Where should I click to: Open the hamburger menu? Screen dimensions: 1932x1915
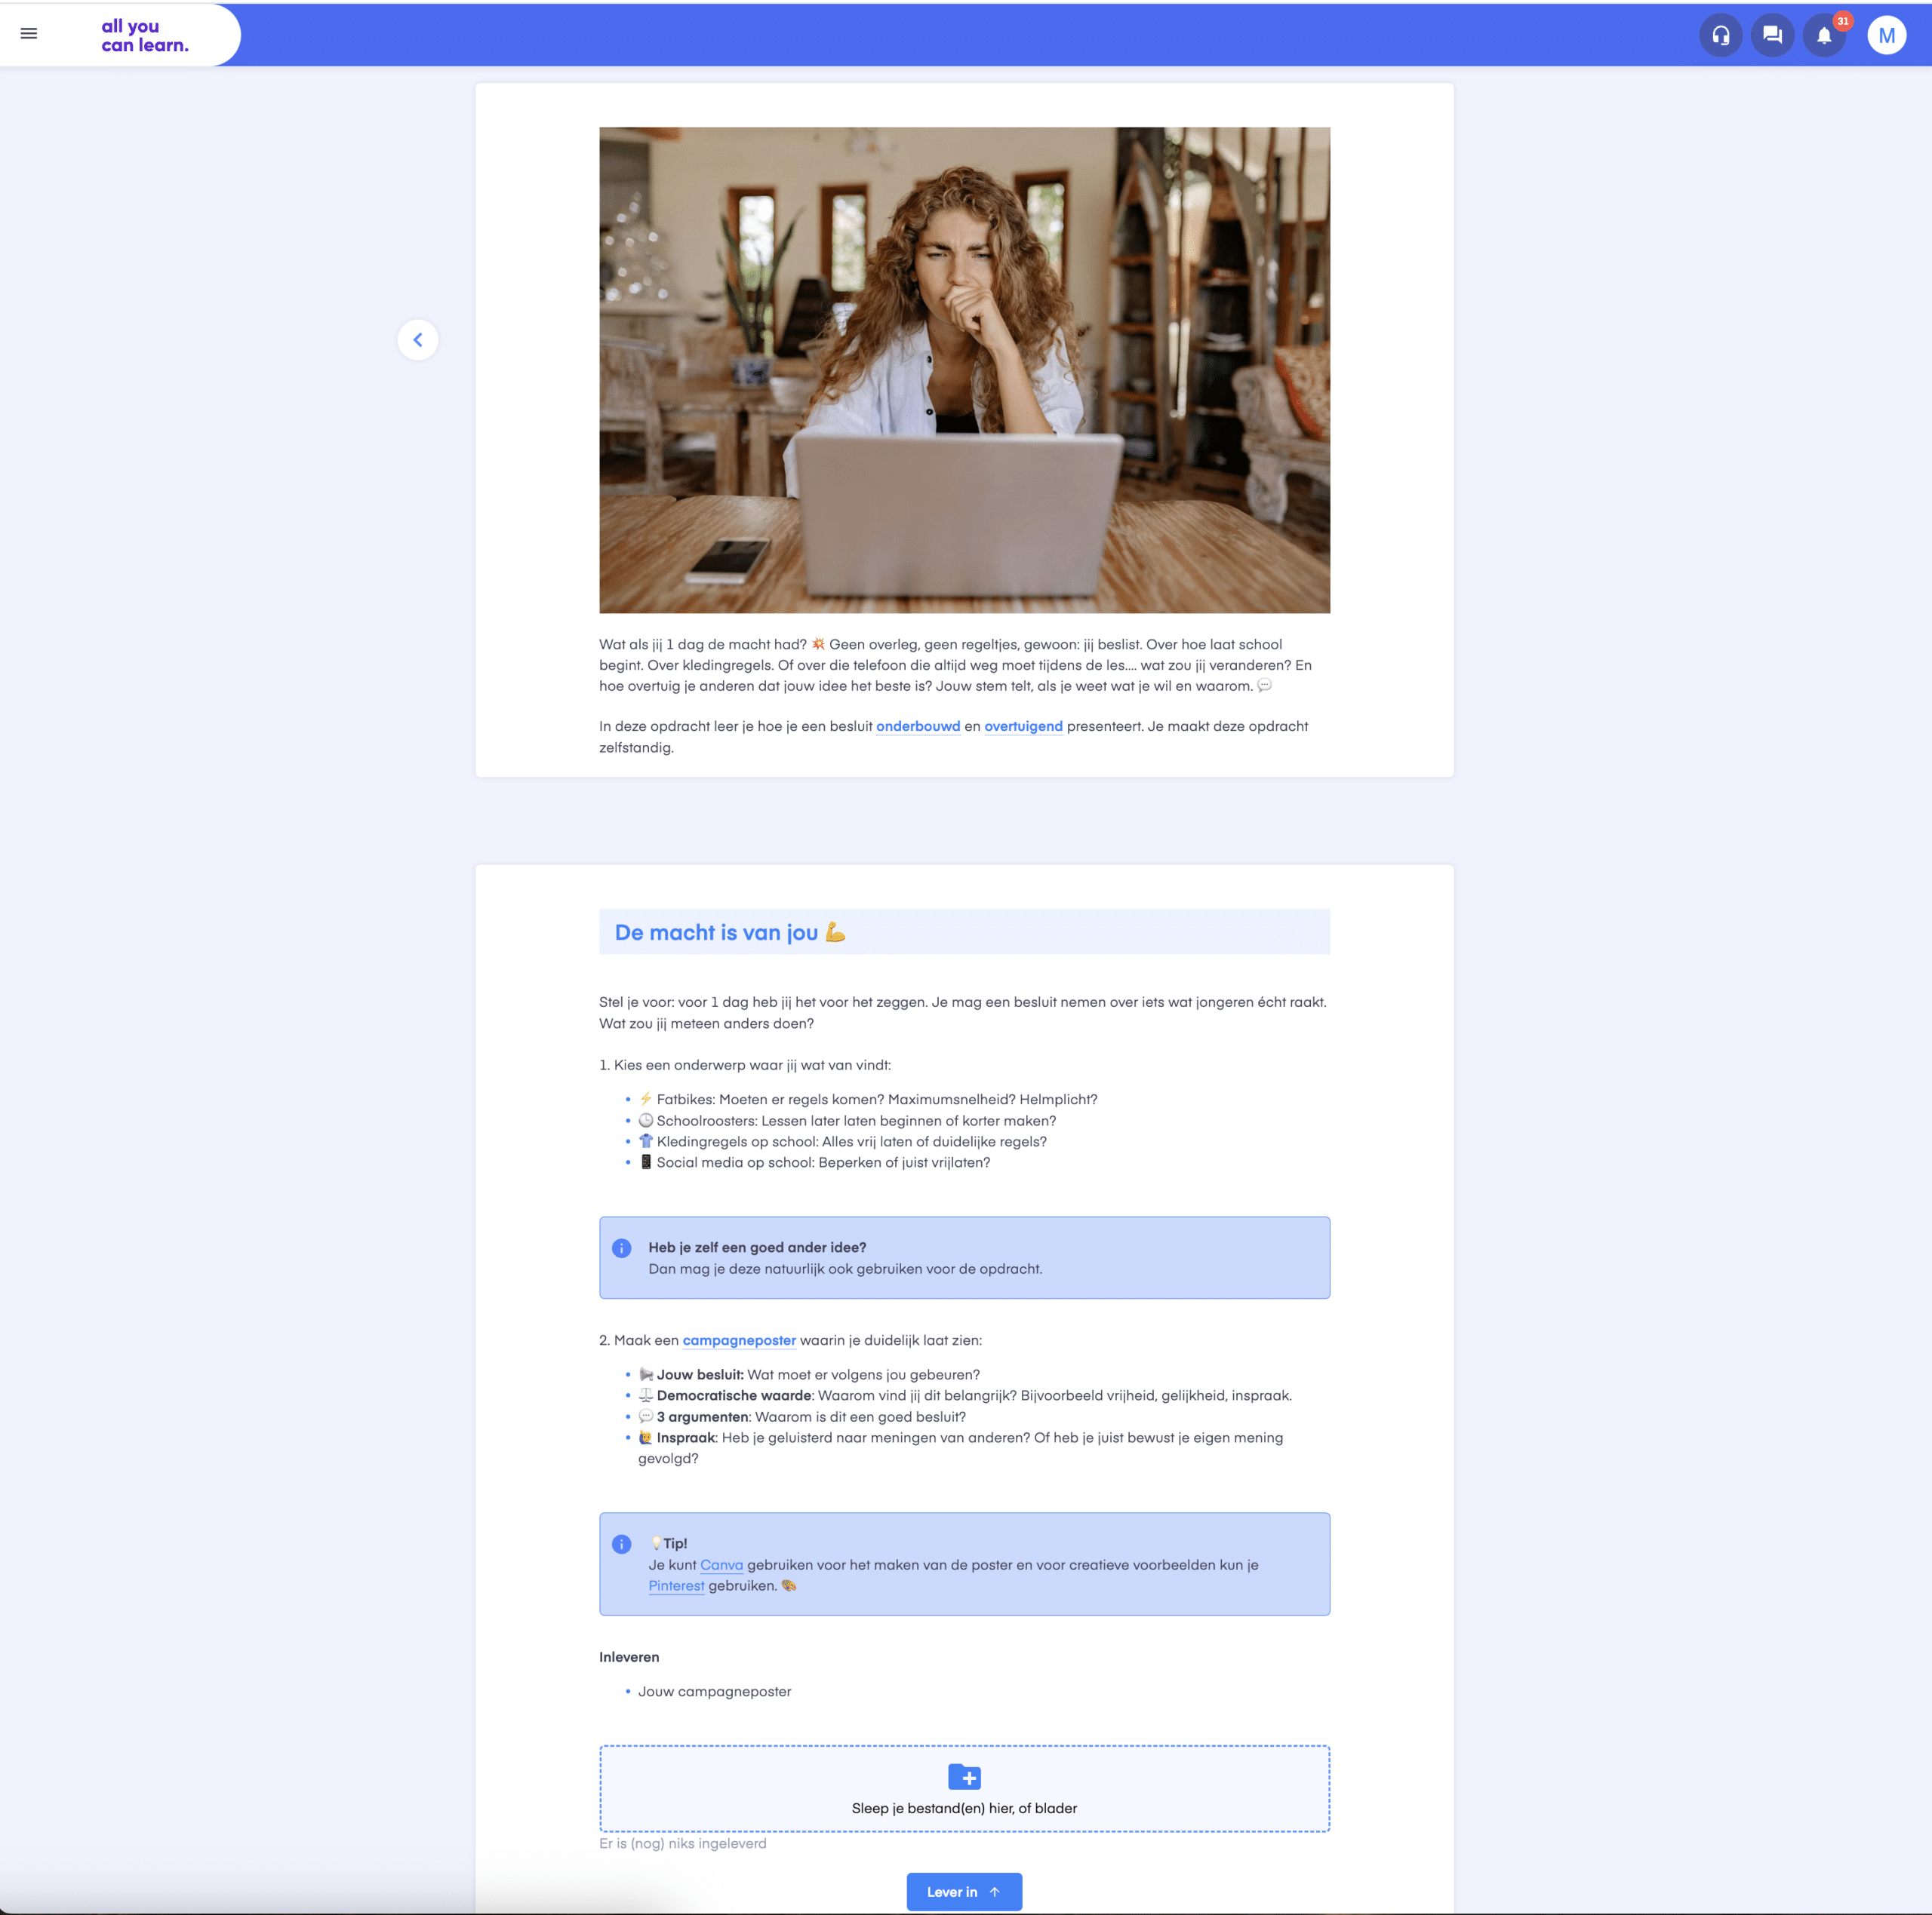[29, 34]
